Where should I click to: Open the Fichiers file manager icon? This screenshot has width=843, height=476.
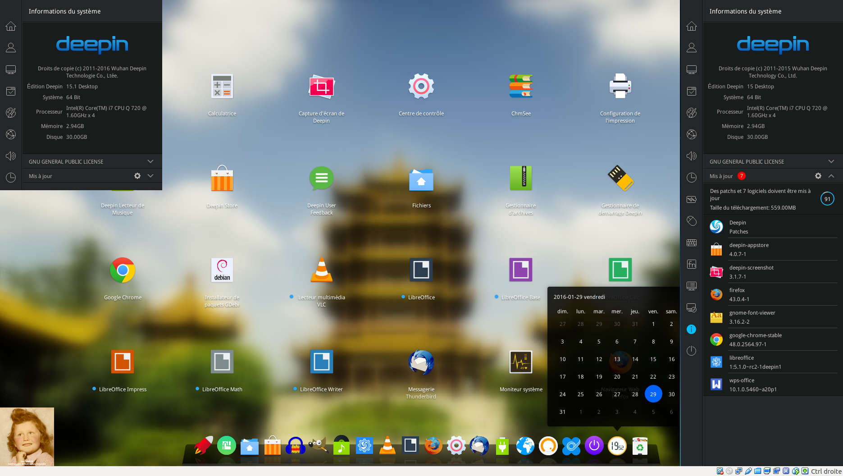[x=421, y=179]
